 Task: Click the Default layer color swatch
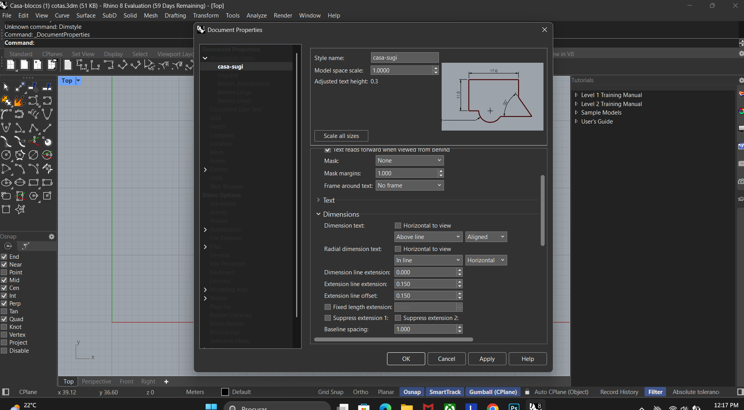(x=225, y=392)
